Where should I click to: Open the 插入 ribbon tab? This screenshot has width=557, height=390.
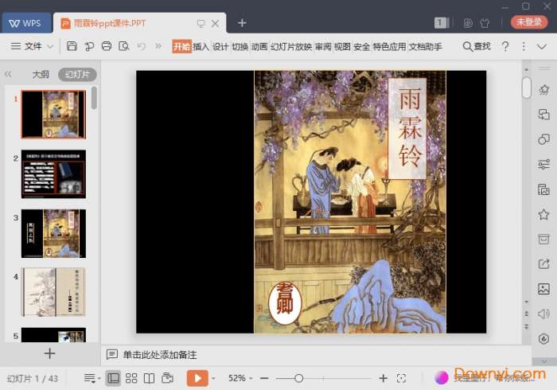(201, 47)
